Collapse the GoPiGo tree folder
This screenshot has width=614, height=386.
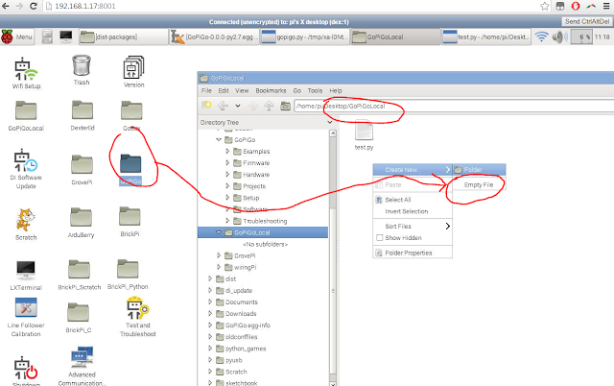click(219, 139)
